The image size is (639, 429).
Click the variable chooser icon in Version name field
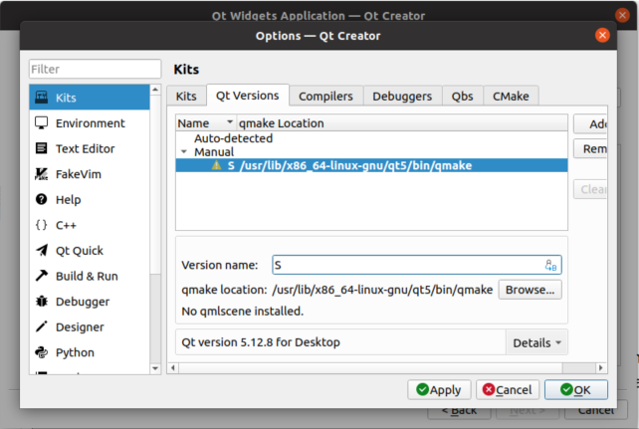(x=551, y=265)
